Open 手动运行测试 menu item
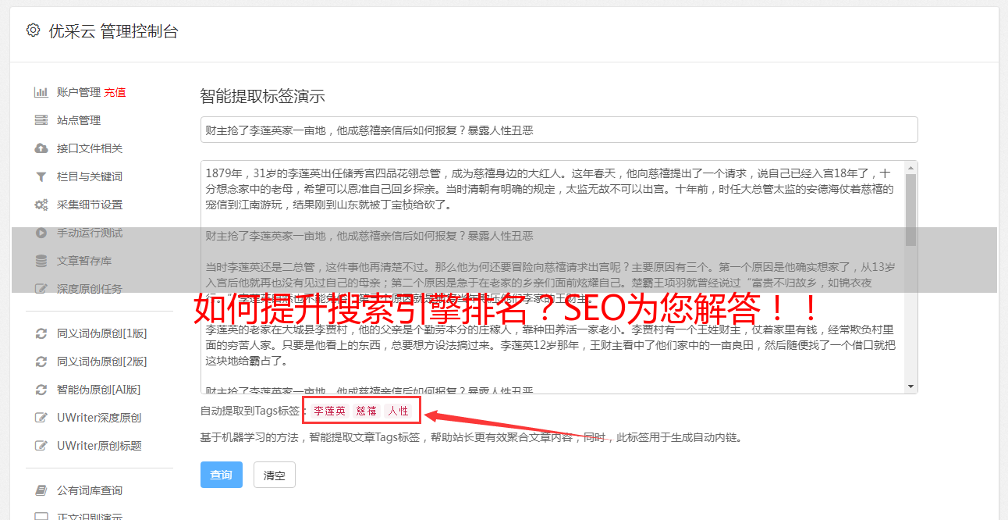Image resolution: width=1008 pixels, height=520 pixels. [90, 233]
